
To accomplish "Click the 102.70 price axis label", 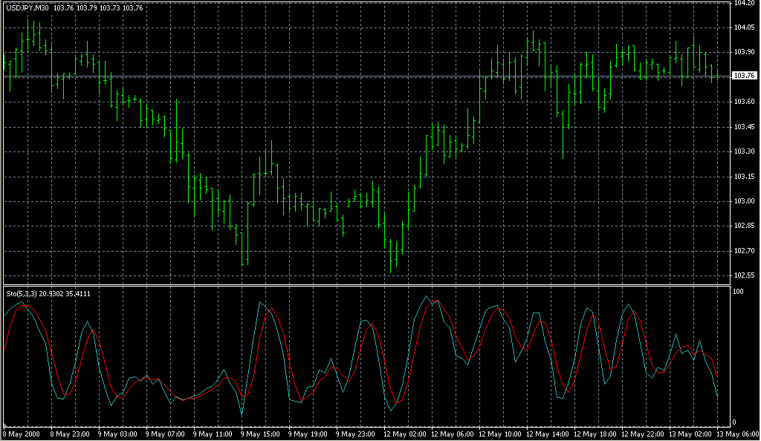I will [744, 251].
